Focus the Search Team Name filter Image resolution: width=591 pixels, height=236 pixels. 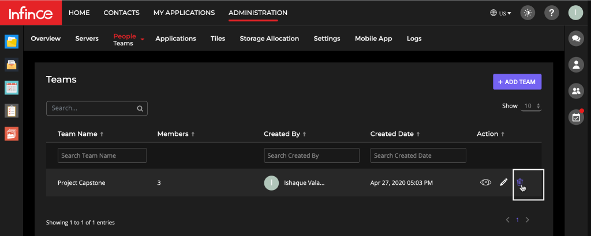[x=102, y=155]
